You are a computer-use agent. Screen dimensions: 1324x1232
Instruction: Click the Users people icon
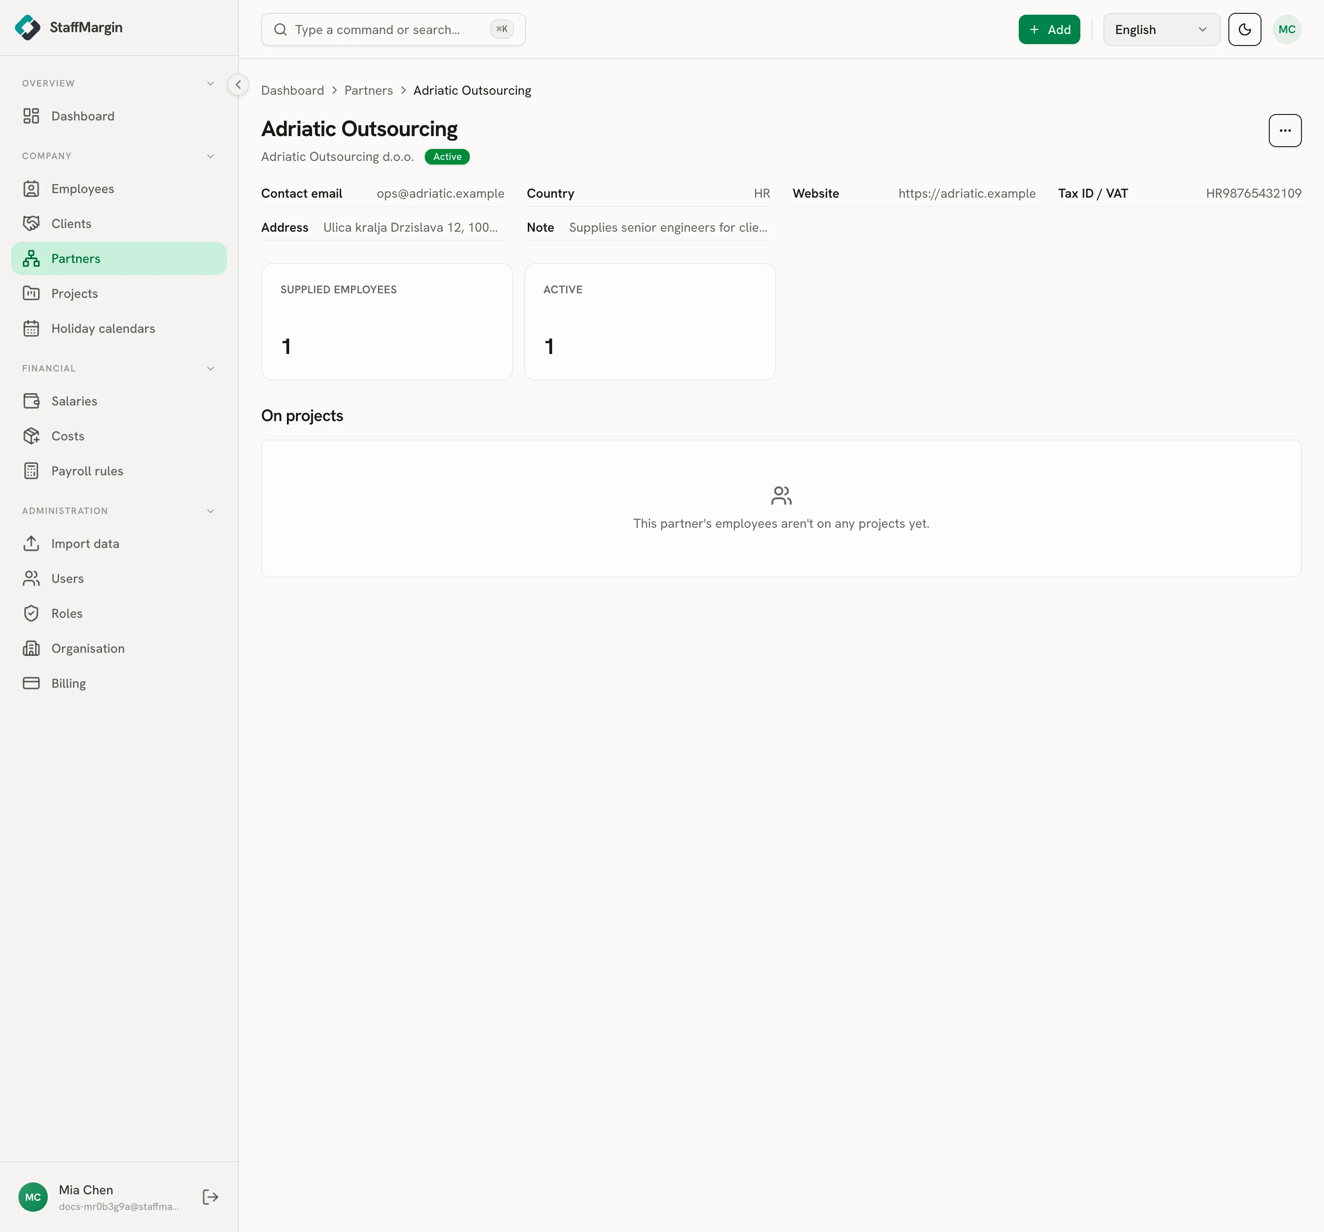pos(31,579)
